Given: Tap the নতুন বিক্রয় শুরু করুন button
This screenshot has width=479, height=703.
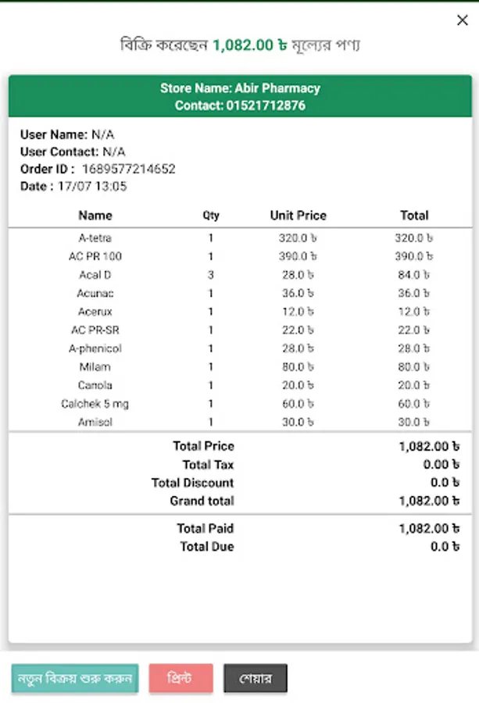Looking at the screenshot, I should coord(75,677).
